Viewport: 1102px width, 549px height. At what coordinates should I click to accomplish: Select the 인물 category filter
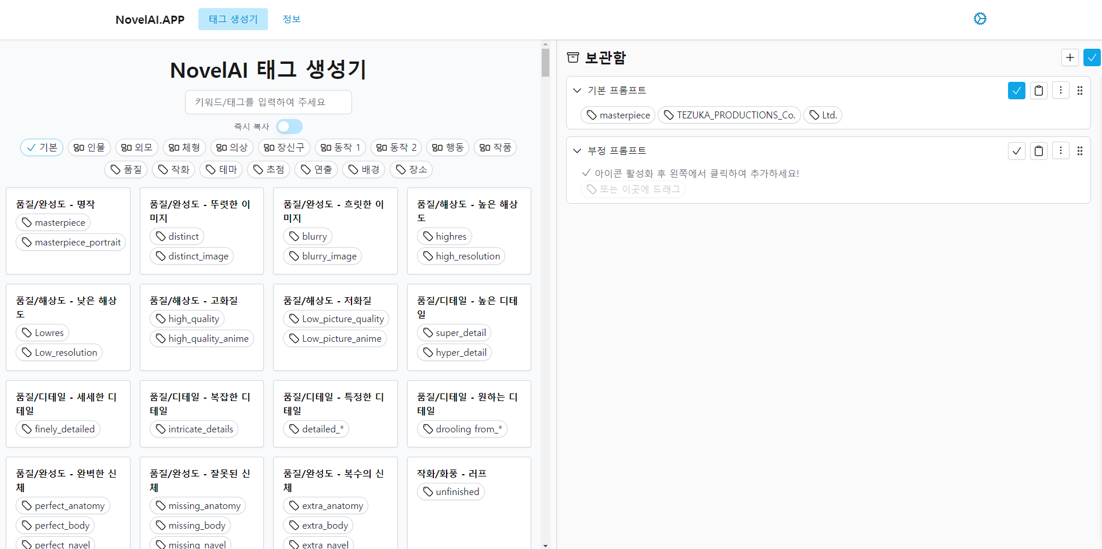click(x=89, y=147)
